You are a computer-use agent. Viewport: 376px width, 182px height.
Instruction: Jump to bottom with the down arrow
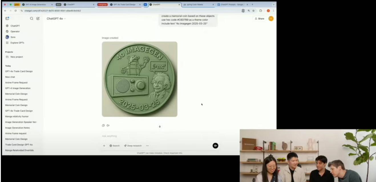point(160,126)
